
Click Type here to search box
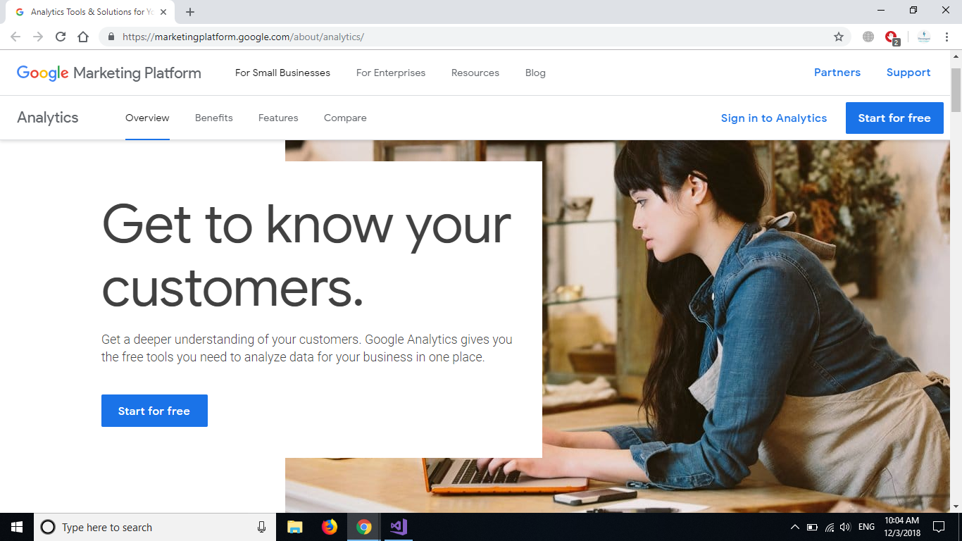pos(156,527)
